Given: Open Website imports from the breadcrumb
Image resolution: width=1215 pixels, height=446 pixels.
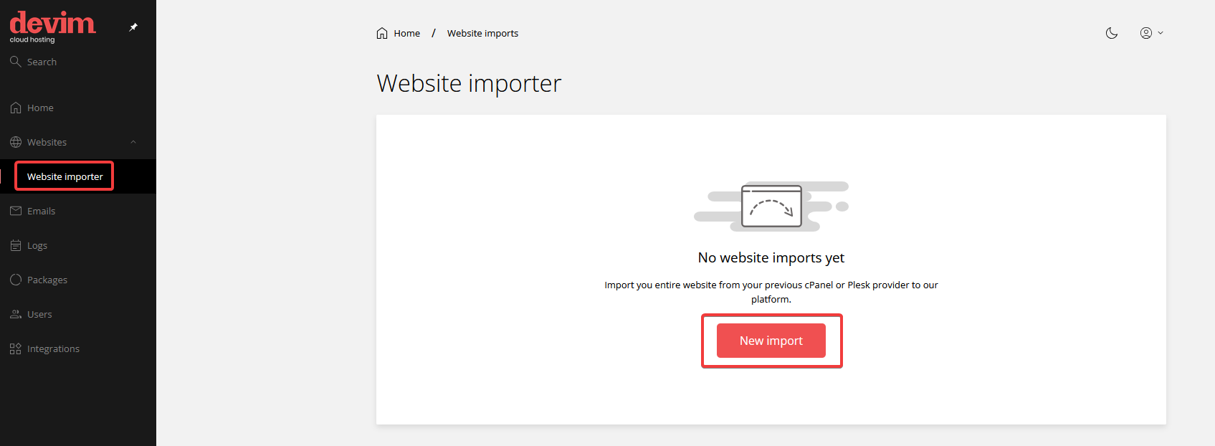Looking at the screenshot, I should (x=482, y=33).
